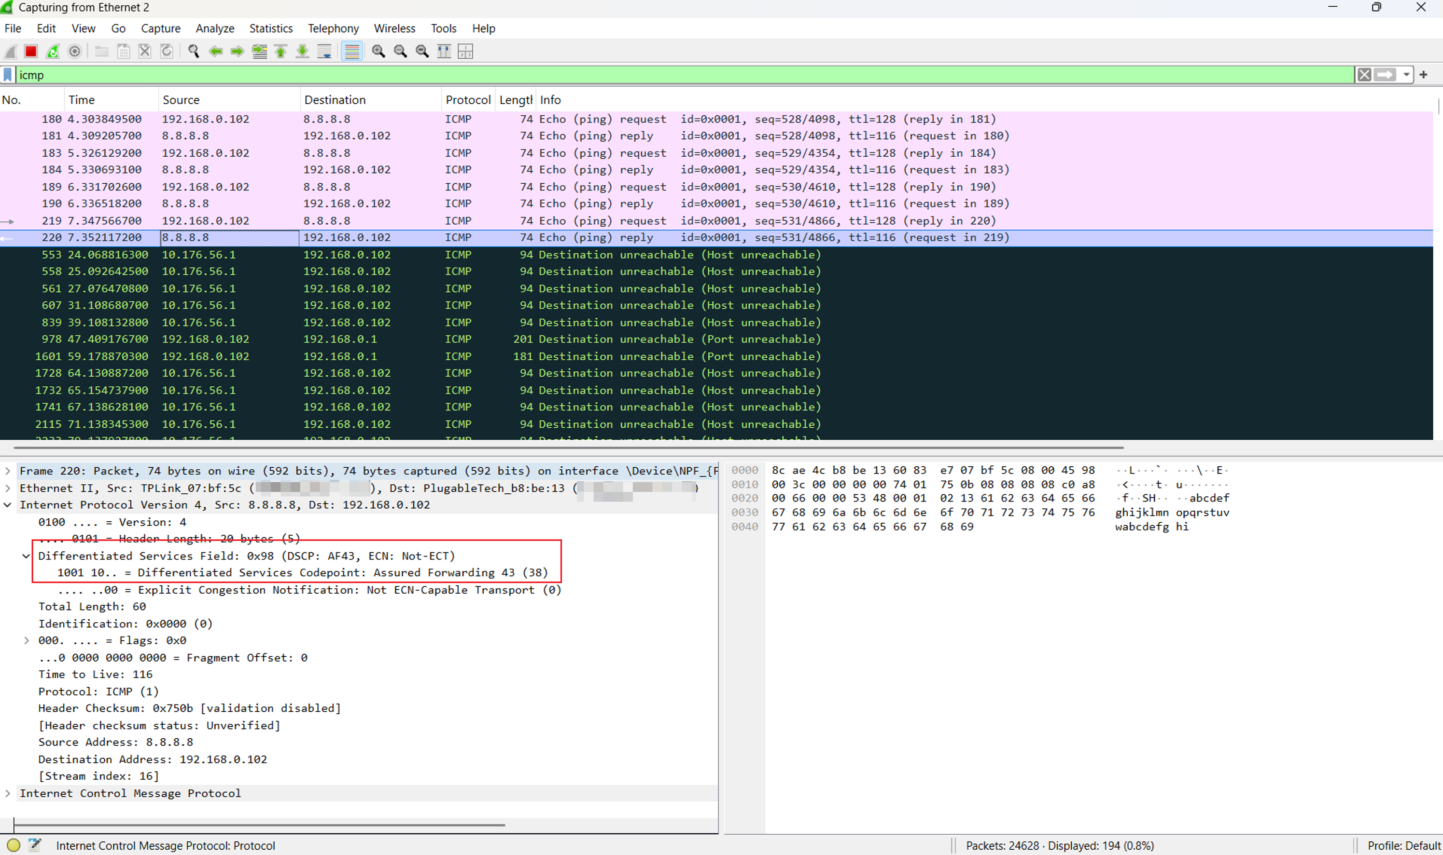Select packet 180 echo request row
This screenshot has width=1443, height=855.
[x=716, y=119]
